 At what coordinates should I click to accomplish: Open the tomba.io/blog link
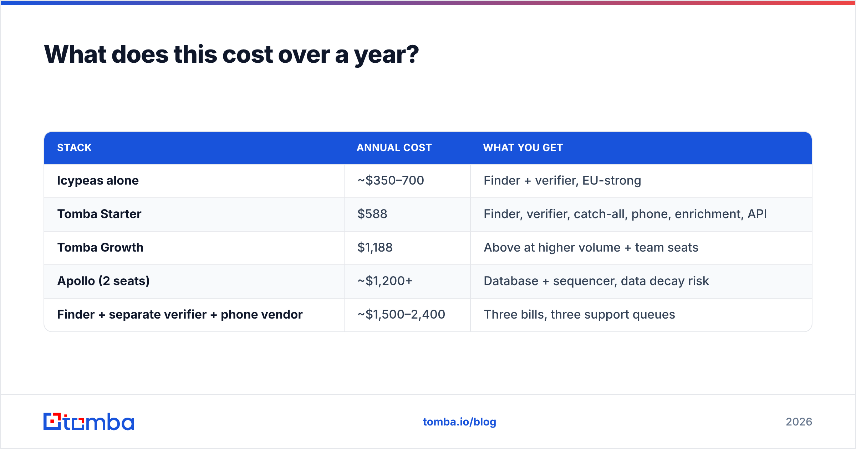459,422
